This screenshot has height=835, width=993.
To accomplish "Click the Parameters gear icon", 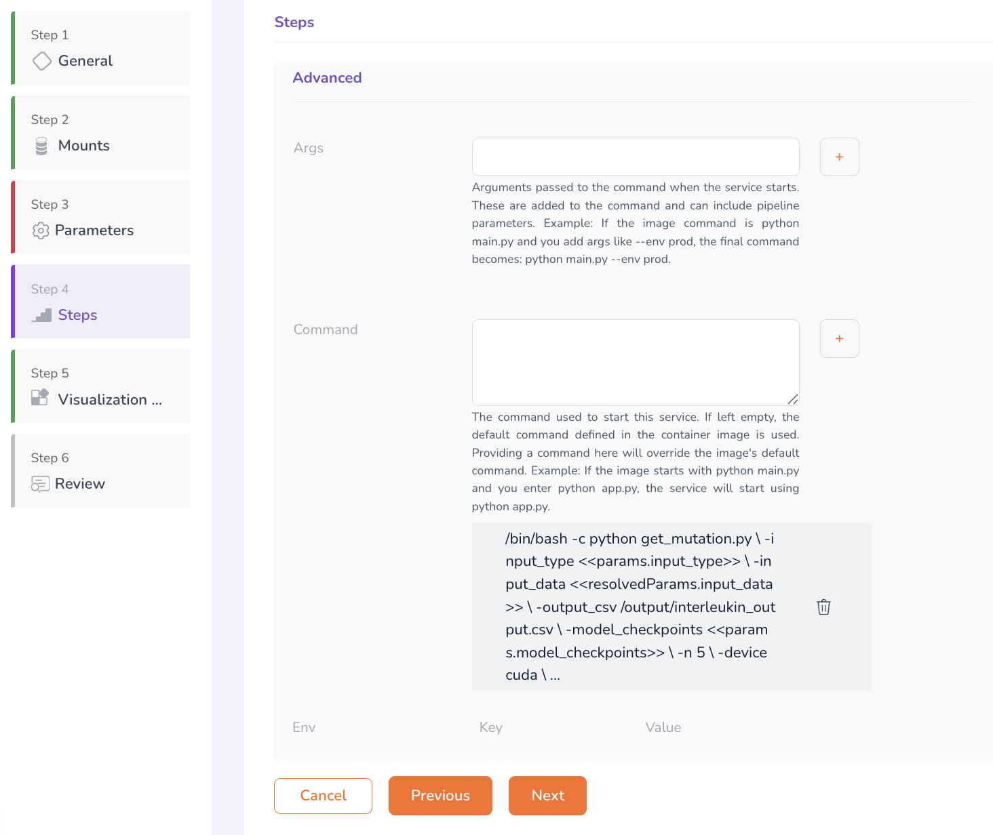I will coord(41,230).
